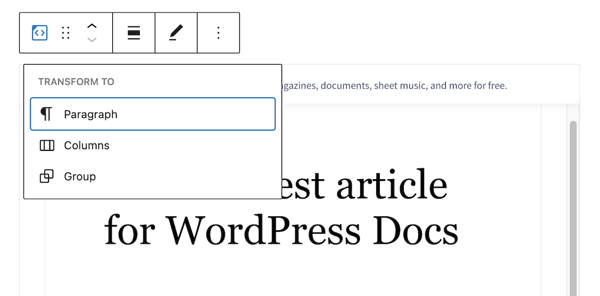This screenshot has width=600, height=296.
Task: Click text 'documents, sheet music, and more for free.'
Action: pyautogui.click(x=413, y=86)
